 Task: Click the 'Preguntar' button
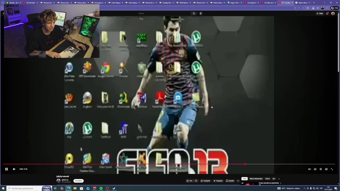point(218,181)
